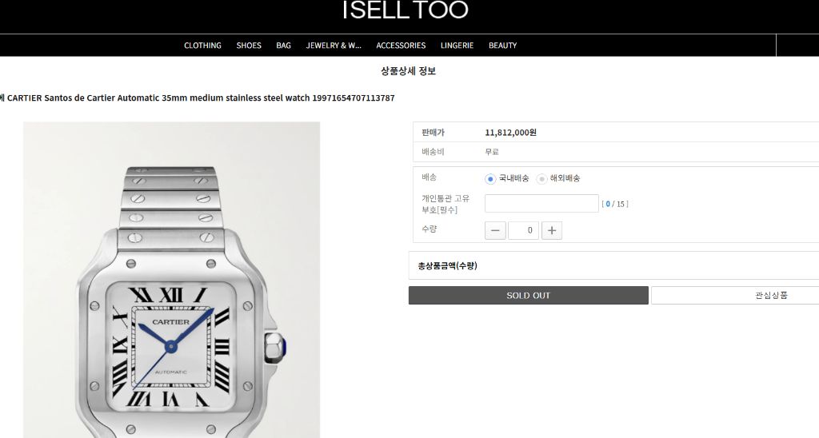Click the ISELL TOO site logo
Image resolution: width=819 pixels, height=438 pixels.
point(406,10)
